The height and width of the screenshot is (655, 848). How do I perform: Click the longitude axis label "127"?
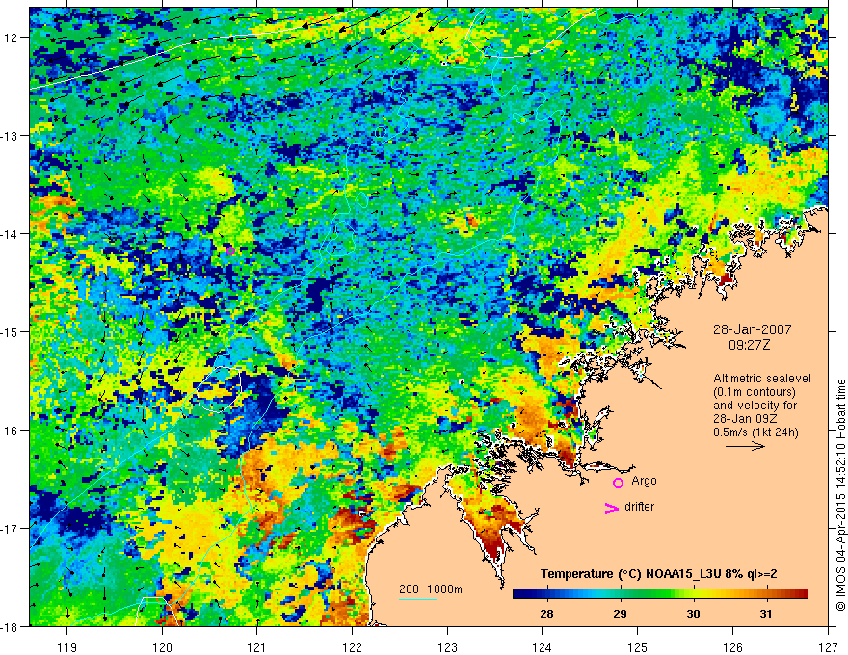[x=828, y=647]
